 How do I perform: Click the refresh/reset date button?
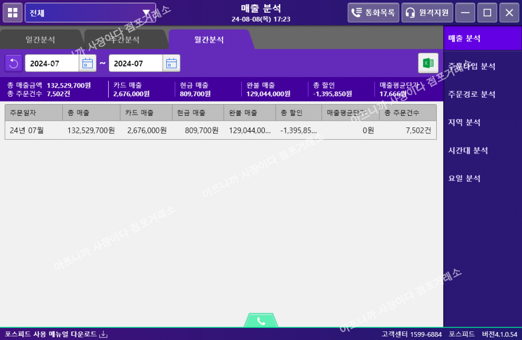tap(13, 63)
